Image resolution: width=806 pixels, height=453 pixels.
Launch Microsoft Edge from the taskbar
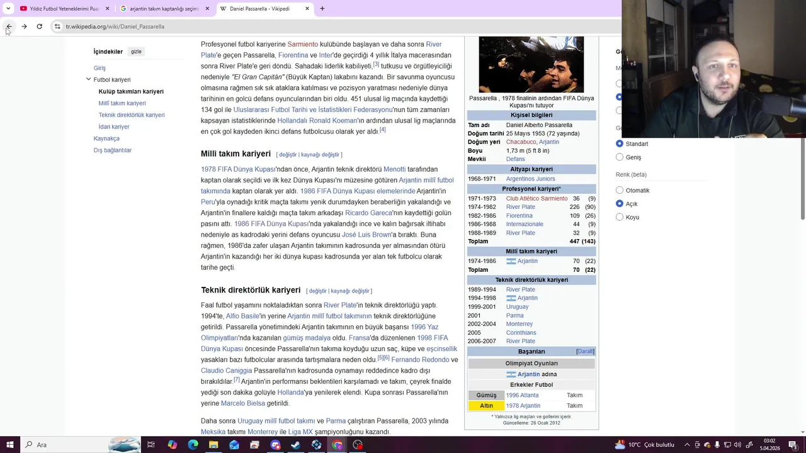[193, 445]
